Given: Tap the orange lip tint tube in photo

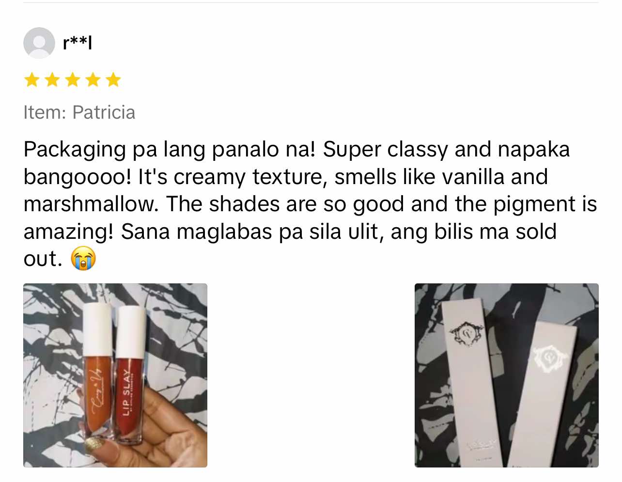Looking at the screenshot, I should coord(98,373).
